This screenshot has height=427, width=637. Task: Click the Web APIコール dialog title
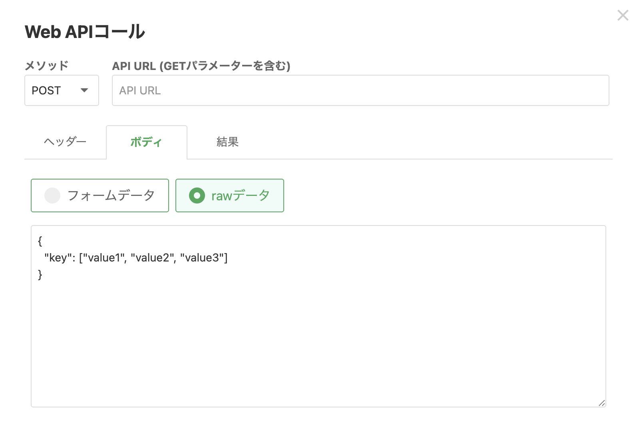[85, 32]
